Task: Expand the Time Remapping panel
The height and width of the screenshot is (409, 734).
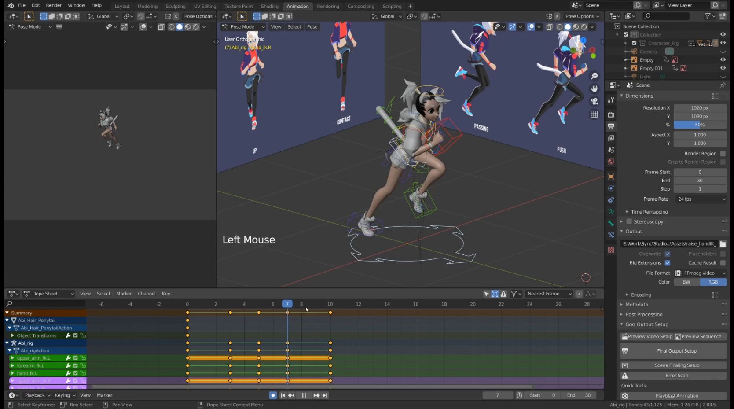Action: coord(649,212)
